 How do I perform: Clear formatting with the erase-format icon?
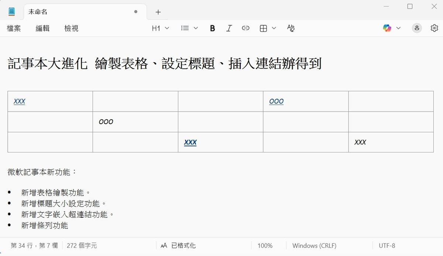pos(291,28)
